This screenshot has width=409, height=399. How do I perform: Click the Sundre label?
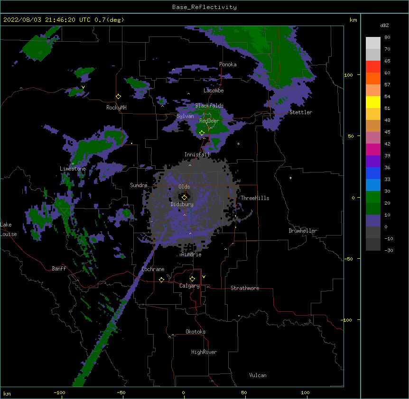point(139,185)
